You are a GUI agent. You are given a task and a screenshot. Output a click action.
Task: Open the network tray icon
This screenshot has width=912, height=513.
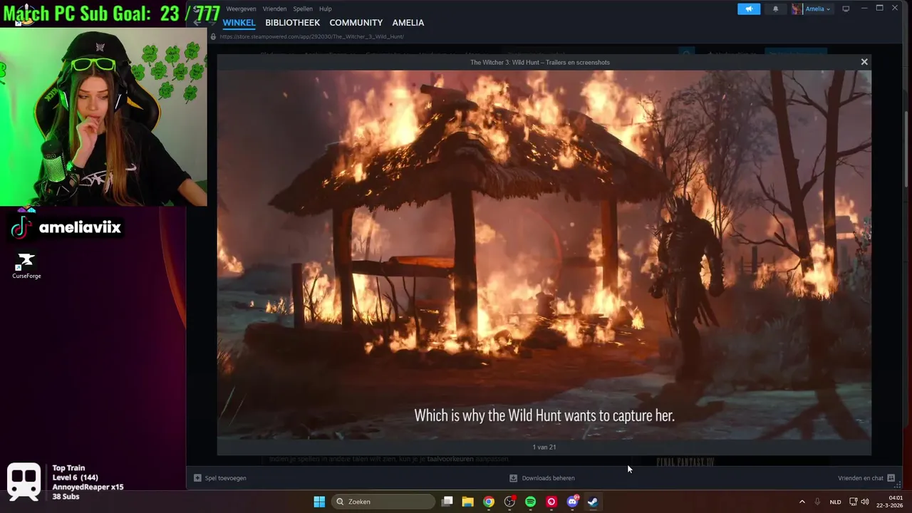click(854, 502)
